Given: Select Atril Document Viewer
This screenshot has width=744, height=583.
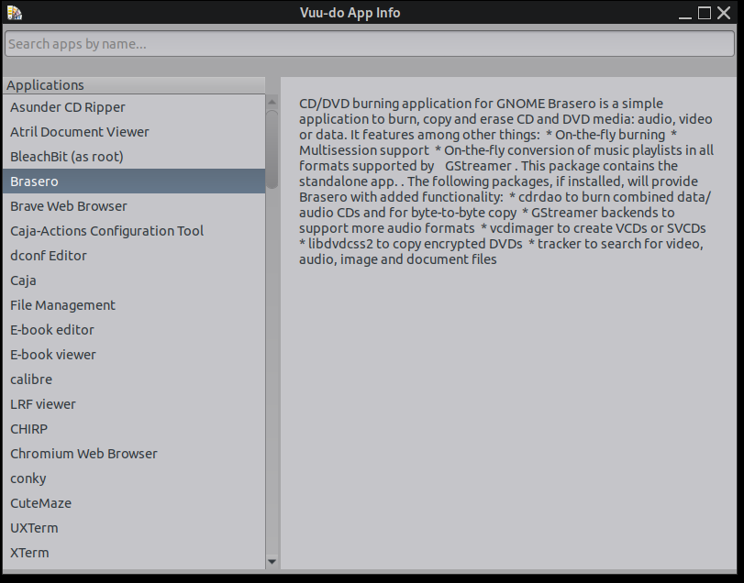Looking at the screenshot, I should pos(134,132).
